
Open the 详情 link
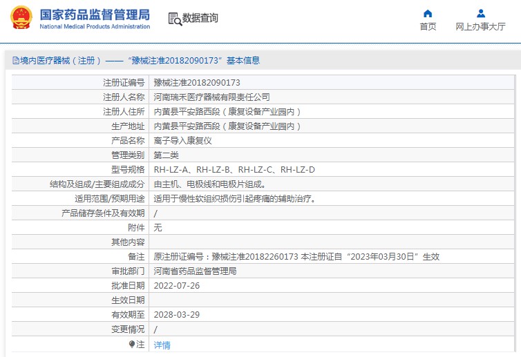(x=162, y=345)
